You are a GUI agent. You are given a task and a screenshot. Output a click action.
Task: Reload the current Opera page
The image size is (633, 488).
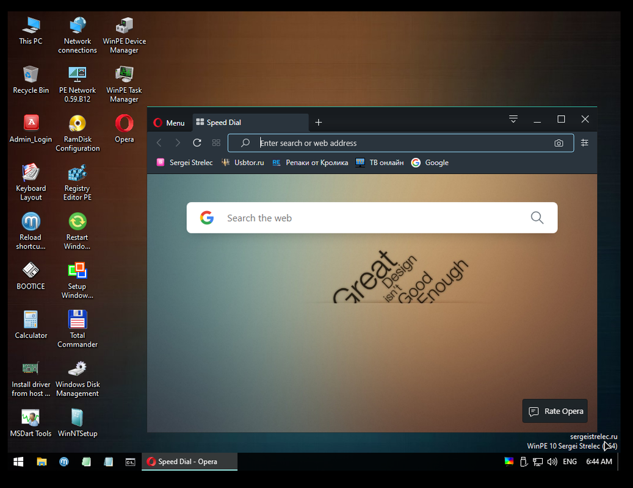(x=197, y=143)
